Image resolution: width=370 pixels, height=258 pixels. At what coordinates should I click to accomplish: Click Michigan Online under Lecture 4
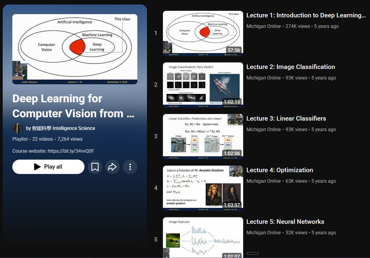click(263, 181)
